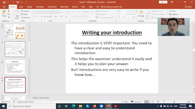Switch to the Animations tab
The height and width of the screenshot is (109, 195).
[x=52, y=7]
